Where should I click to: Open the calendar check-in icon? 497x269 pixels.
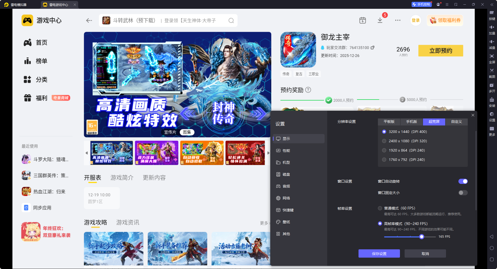(x=362, y=20)
